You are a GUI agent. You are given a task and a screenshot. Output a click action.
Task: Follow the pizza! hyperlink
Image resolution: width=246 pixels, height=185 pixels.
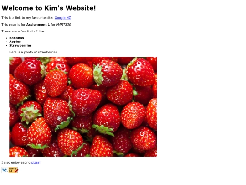click(36, 162)
